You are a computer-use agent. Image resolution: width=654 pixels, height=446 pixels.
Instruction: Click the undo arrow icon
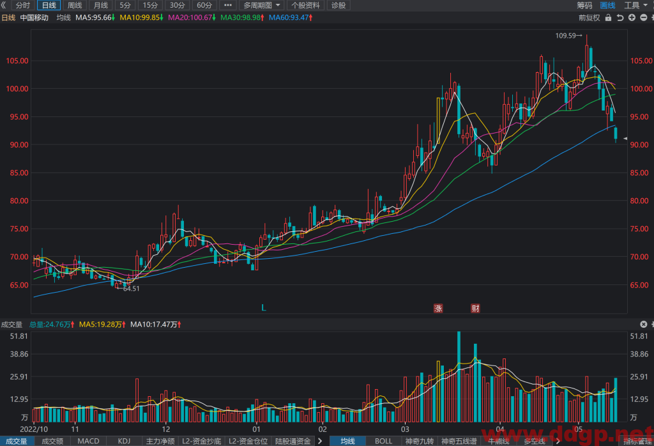pos(620,17)
